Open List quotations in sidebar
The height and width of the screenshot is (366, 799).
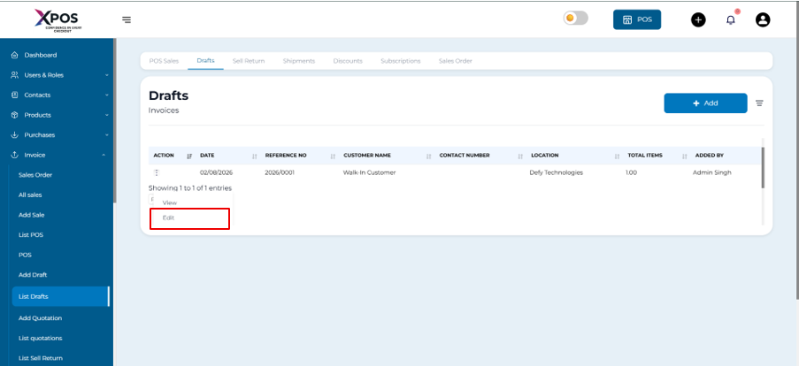tap(41, 338)
